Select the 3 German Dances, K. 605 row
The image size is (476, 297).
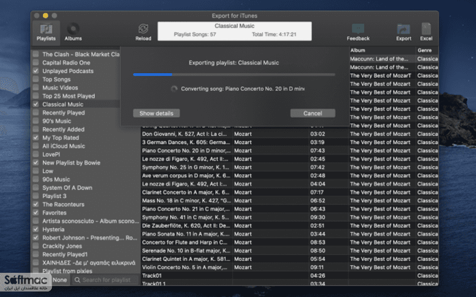(290, 142)
